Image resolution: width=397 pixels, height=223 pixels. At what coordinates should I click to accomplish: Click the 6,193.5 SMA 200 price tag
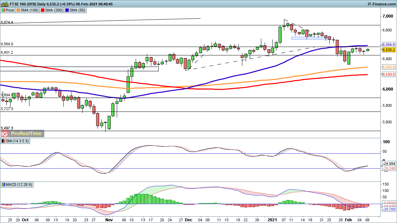click(x=388, y=74)
